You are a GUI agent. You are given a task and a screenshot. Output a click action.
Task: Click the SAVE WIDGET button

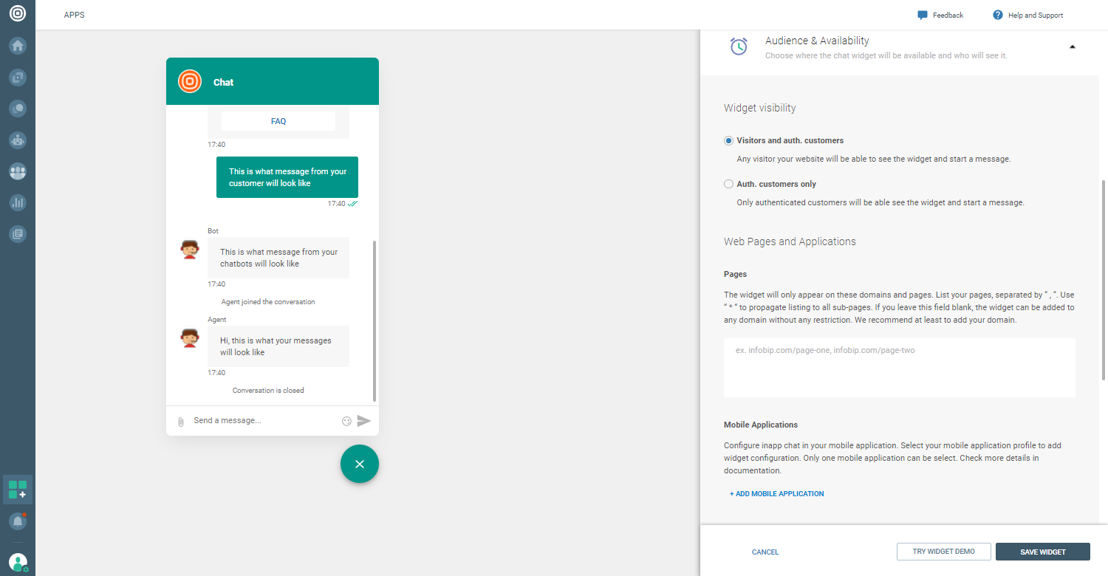click(x=1042, y=552)
